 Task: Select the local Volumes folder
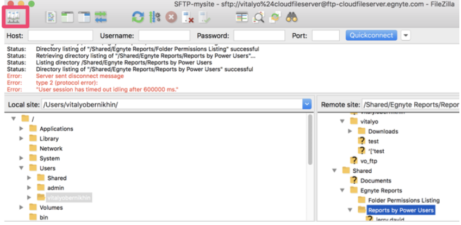pyautogui.click(x=51, y=208)
